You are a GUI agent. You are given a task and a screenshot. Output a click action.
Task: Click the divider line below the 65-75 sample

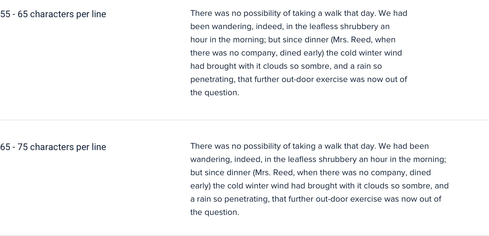[244, 235]
